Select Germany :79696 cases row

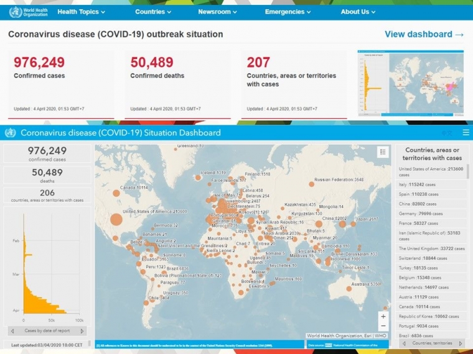pos(431,214)
